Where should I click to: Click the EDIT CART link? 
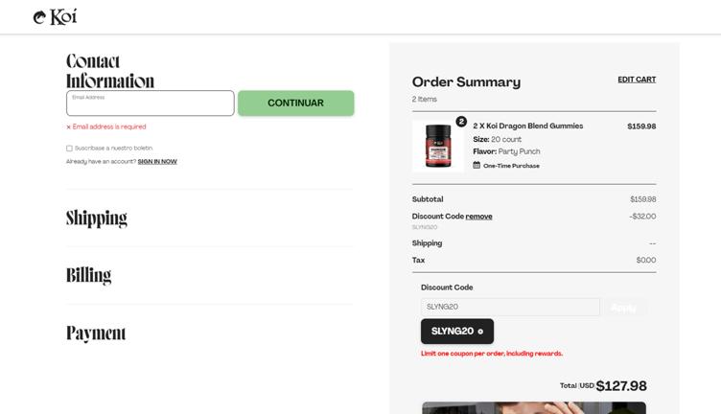pos(637,80)
